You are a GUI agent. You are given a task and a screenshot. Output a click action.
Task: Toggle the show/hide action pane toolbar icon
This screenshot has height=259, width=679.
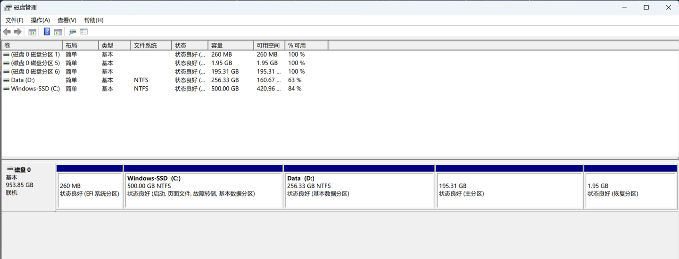58,32
